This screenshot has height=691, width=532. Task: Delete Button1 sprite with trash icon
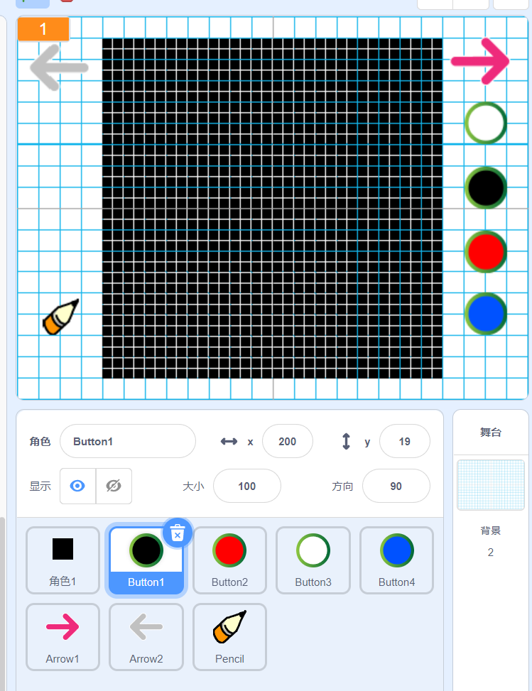pyautogui.click(x=178, y=532)
